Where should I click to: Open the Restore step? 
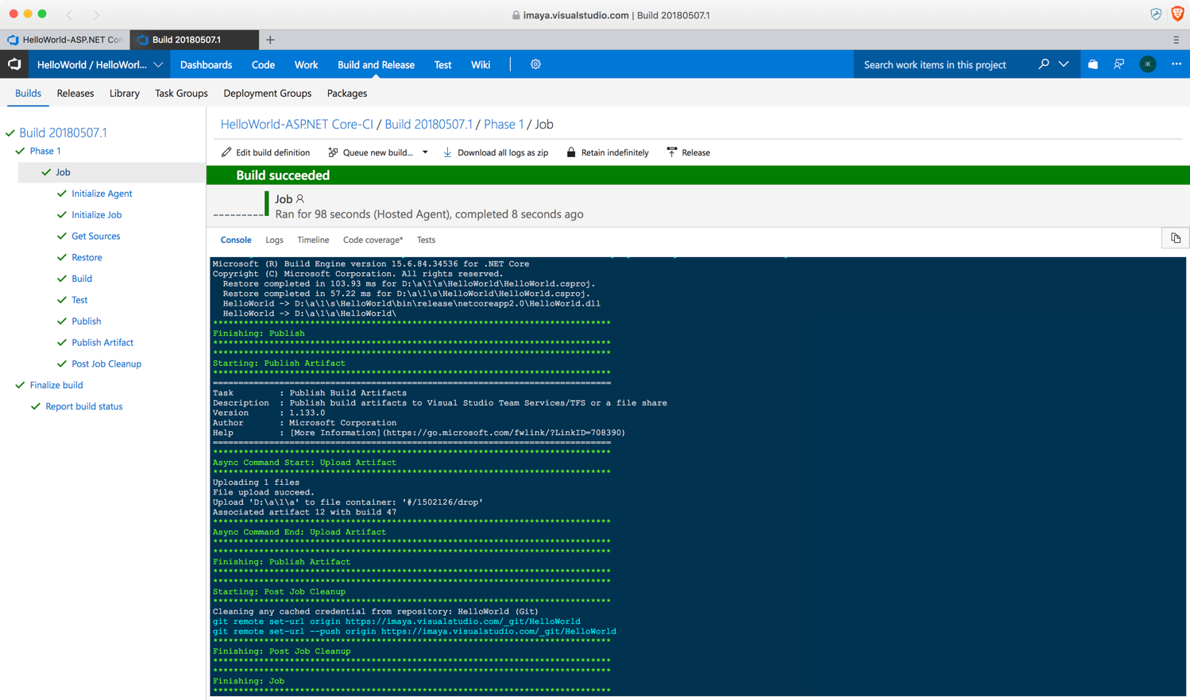coord(87,258)
